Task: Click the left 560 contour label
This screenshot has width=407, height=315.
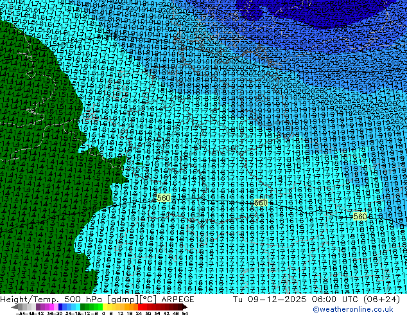Action: [164, 198]
